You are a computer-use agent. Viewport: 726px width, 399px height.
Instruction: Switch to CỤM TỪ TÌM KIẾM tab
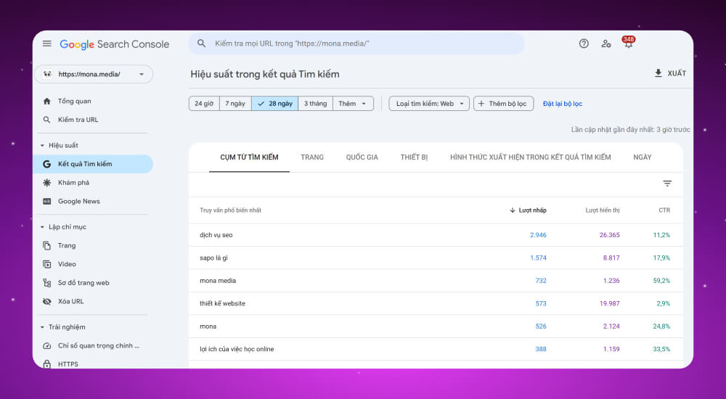tap(249, 157)
